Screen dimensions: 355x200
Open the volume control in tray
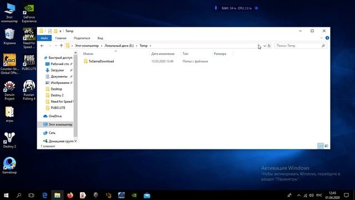pos(312,195)
